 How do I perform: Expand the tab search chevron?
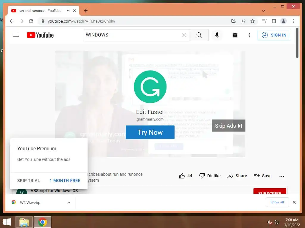pyautogui.click(x=264, y=11)
